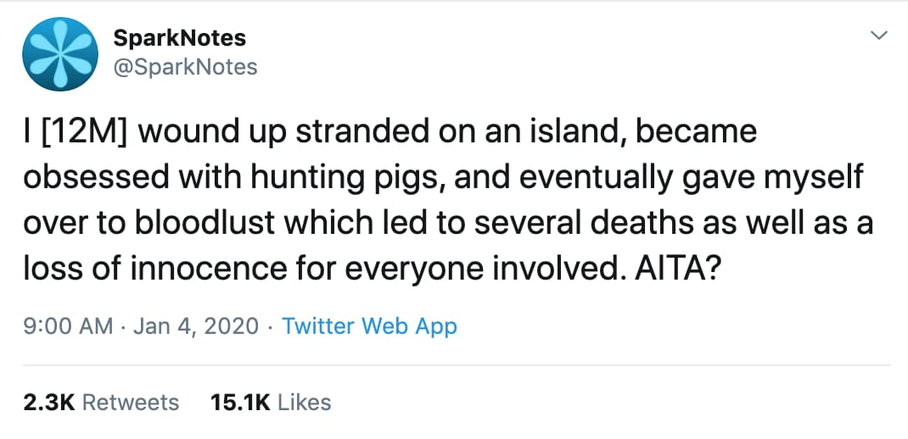Click the @SparkNotes handle
The width and height of the screenshot is (908, 439).
point(184,67)
